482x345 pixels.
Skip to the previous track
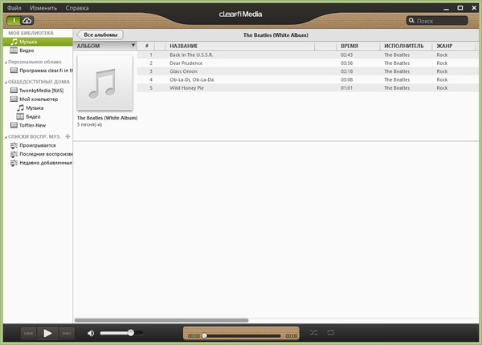pos(28,333)
